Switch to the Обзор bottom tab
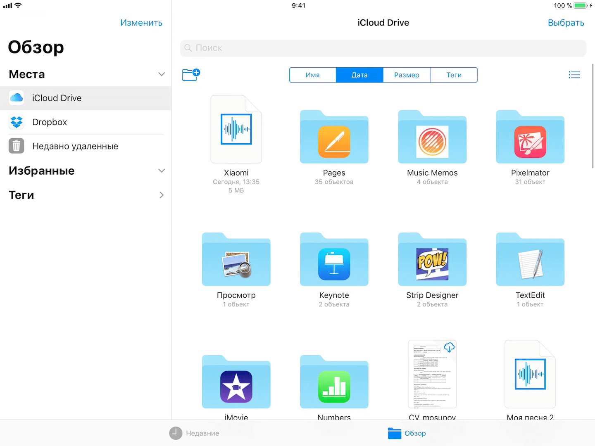 pyautogui.click(x=407, y=433)
